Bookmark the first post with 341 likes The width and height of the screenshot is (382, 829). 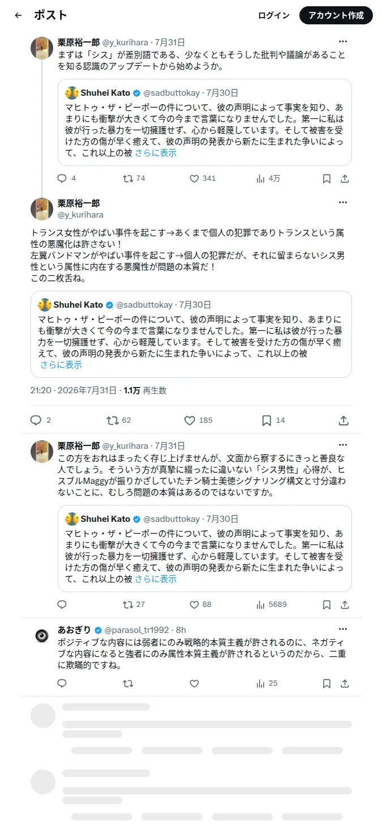coord(327,178)
